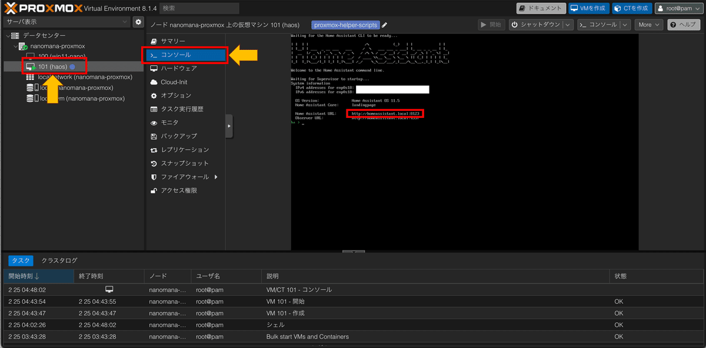Sort by 開始時刻 column header
Screen dimensions: 706x348
pos(38,276)
